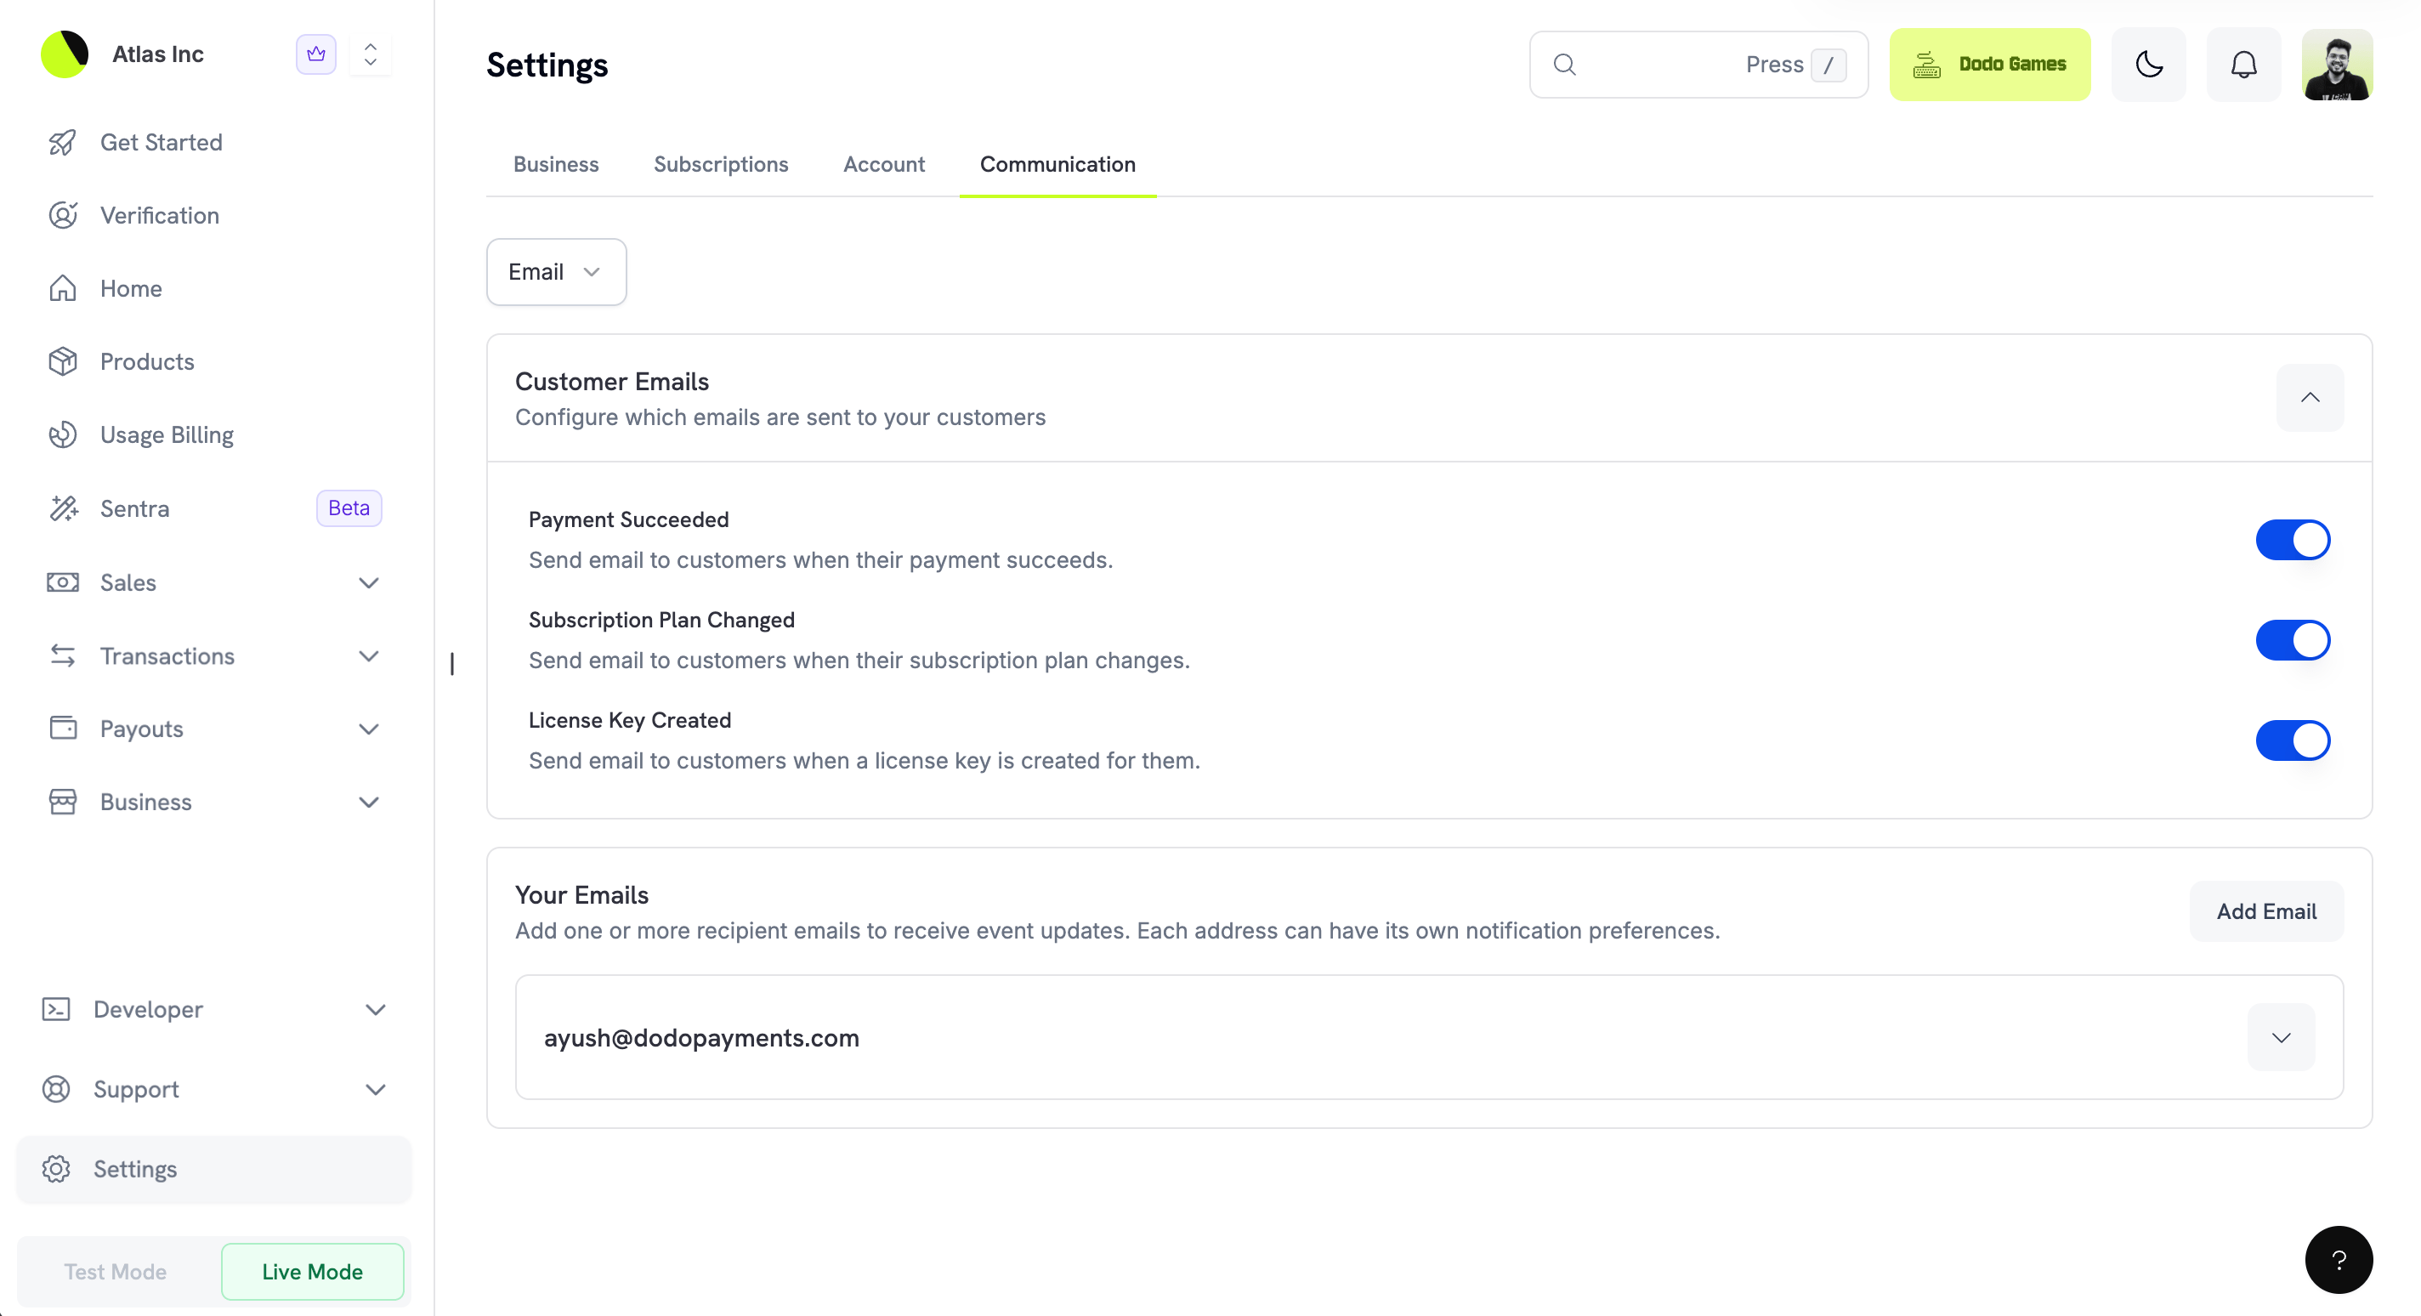Click the Usage Billing icon
Viewport: 2421px width, 1316px height.
click(x=63, y=434)
